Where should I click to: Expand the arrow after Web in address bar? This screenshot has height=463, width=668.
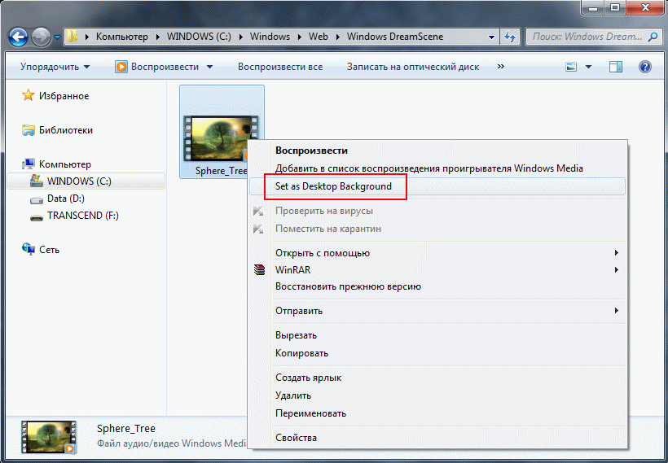click(338, 37)
